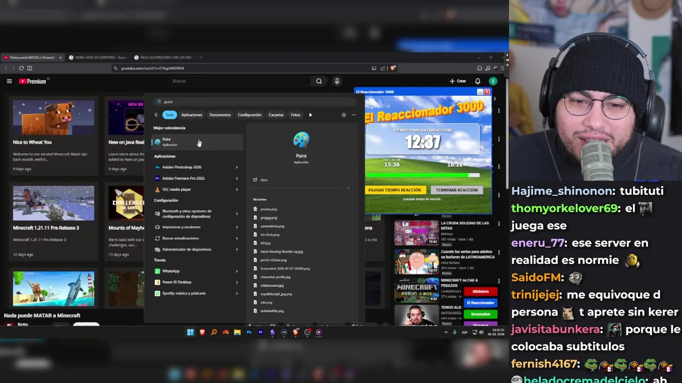
Task: Switch to PACO ALMORZANDO CON LOS SIMPSON tab
Action: click(x=163, y=57)
